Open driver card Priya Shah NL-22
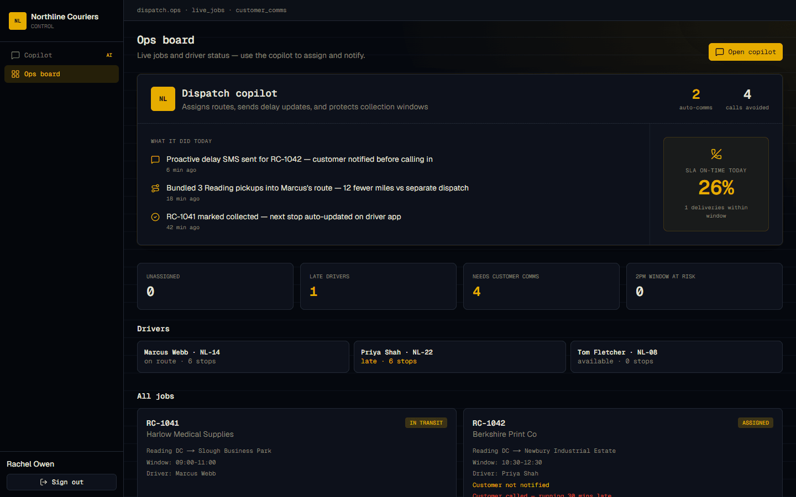The width and height of the screenshot is (796, 497). tap(460, 357)
